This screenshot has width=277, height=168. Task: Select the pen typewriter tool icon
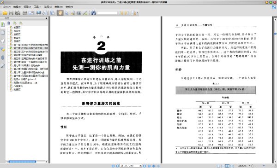[x=85, y=13]
